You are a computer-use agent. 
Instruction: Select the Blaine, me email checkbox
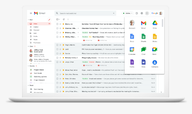point(57,24)
